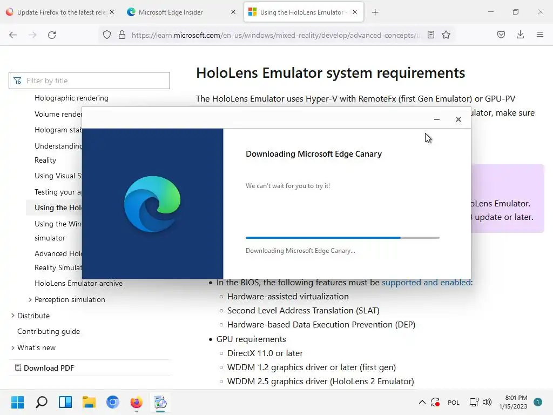Viewport: 553px width, 415px height.
Task: Change the POL input language indicator
Action: [x=454, y=402]
